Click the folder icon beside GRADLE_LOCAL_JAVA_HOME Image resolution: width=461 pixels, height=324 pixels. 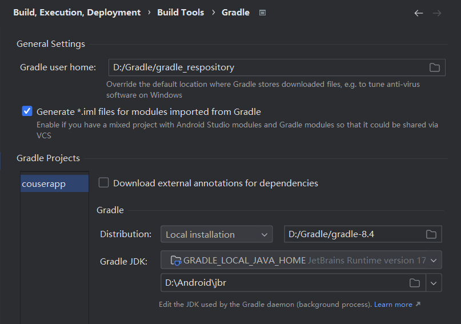[176, 261]
